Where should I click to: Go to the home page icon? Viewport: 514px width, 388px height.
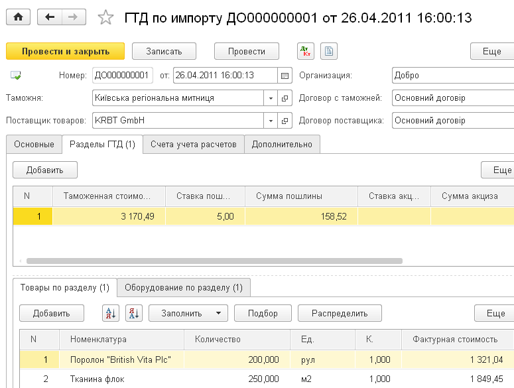click(19, 17)
